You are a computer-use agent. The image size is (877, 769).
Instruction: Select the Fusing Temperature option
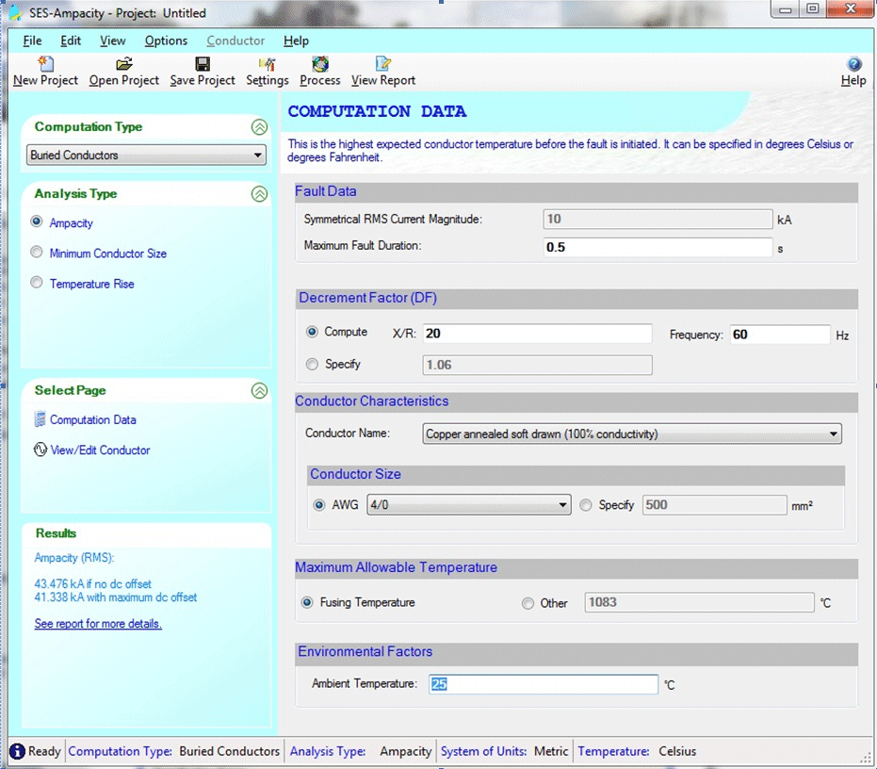pyautogui.click(x=307, y=602)
